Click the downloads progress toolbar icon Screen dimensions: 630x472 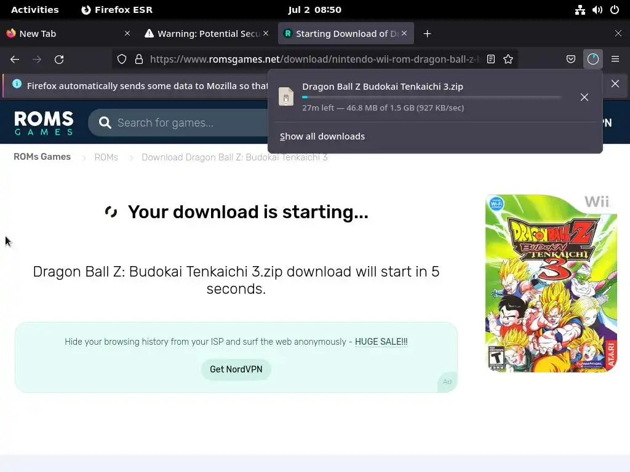pyautogui.click(x=593, y=60)
